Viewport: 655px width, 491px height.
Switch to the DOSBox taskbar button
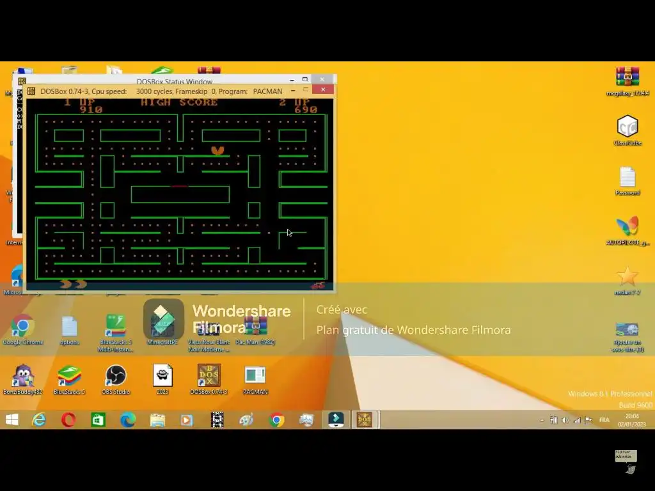pos(364,419)
